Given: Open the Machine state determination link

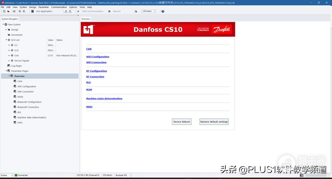Looking at the screenshot, I should pos(104,99).
